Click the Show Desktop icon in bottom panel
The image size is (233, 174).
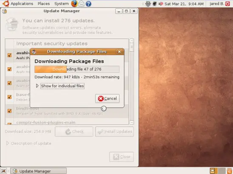(3, 171)
